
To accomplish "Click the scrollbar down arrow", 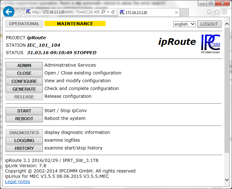I will point(227,180).
